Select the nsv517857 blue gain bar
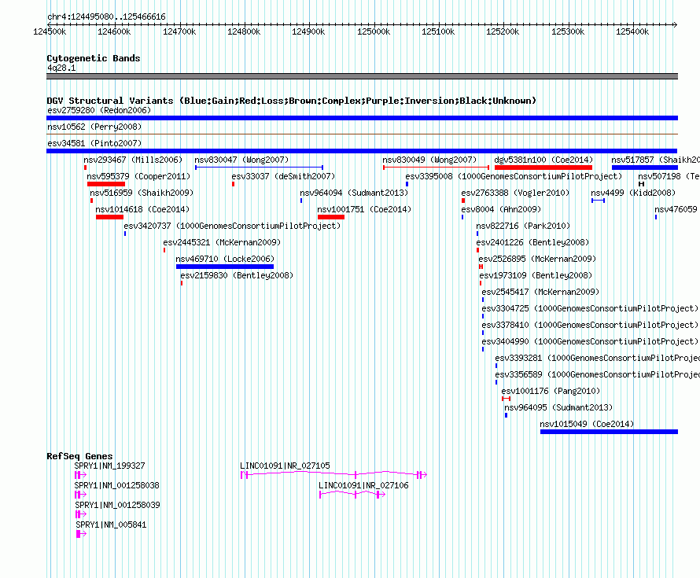This screenshot has width=700, height=578. click(x=645, y=168)
